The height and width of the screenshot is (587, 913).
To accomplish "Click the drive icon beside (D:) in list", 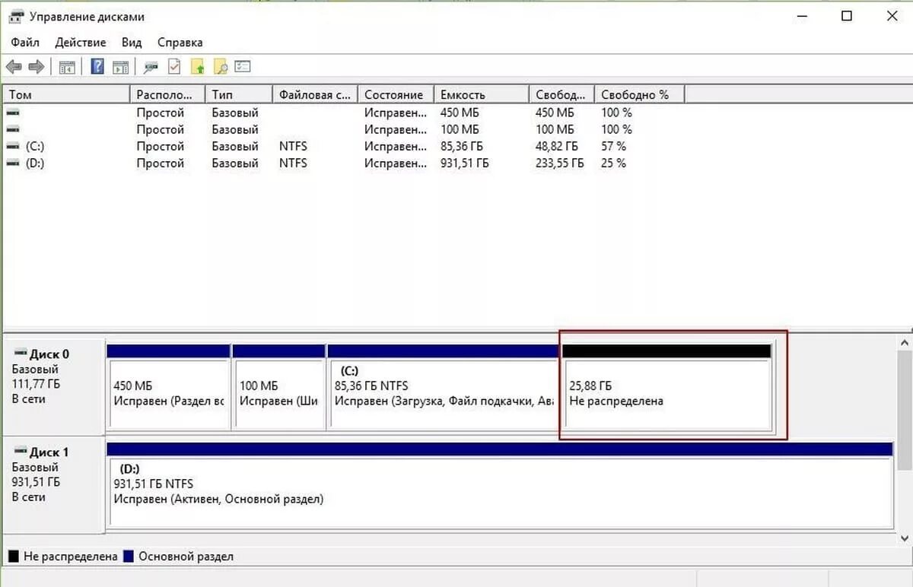I will tap(13, 163).
